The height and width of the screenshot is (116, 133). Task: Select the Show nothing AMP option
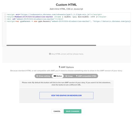pos(43,76)
